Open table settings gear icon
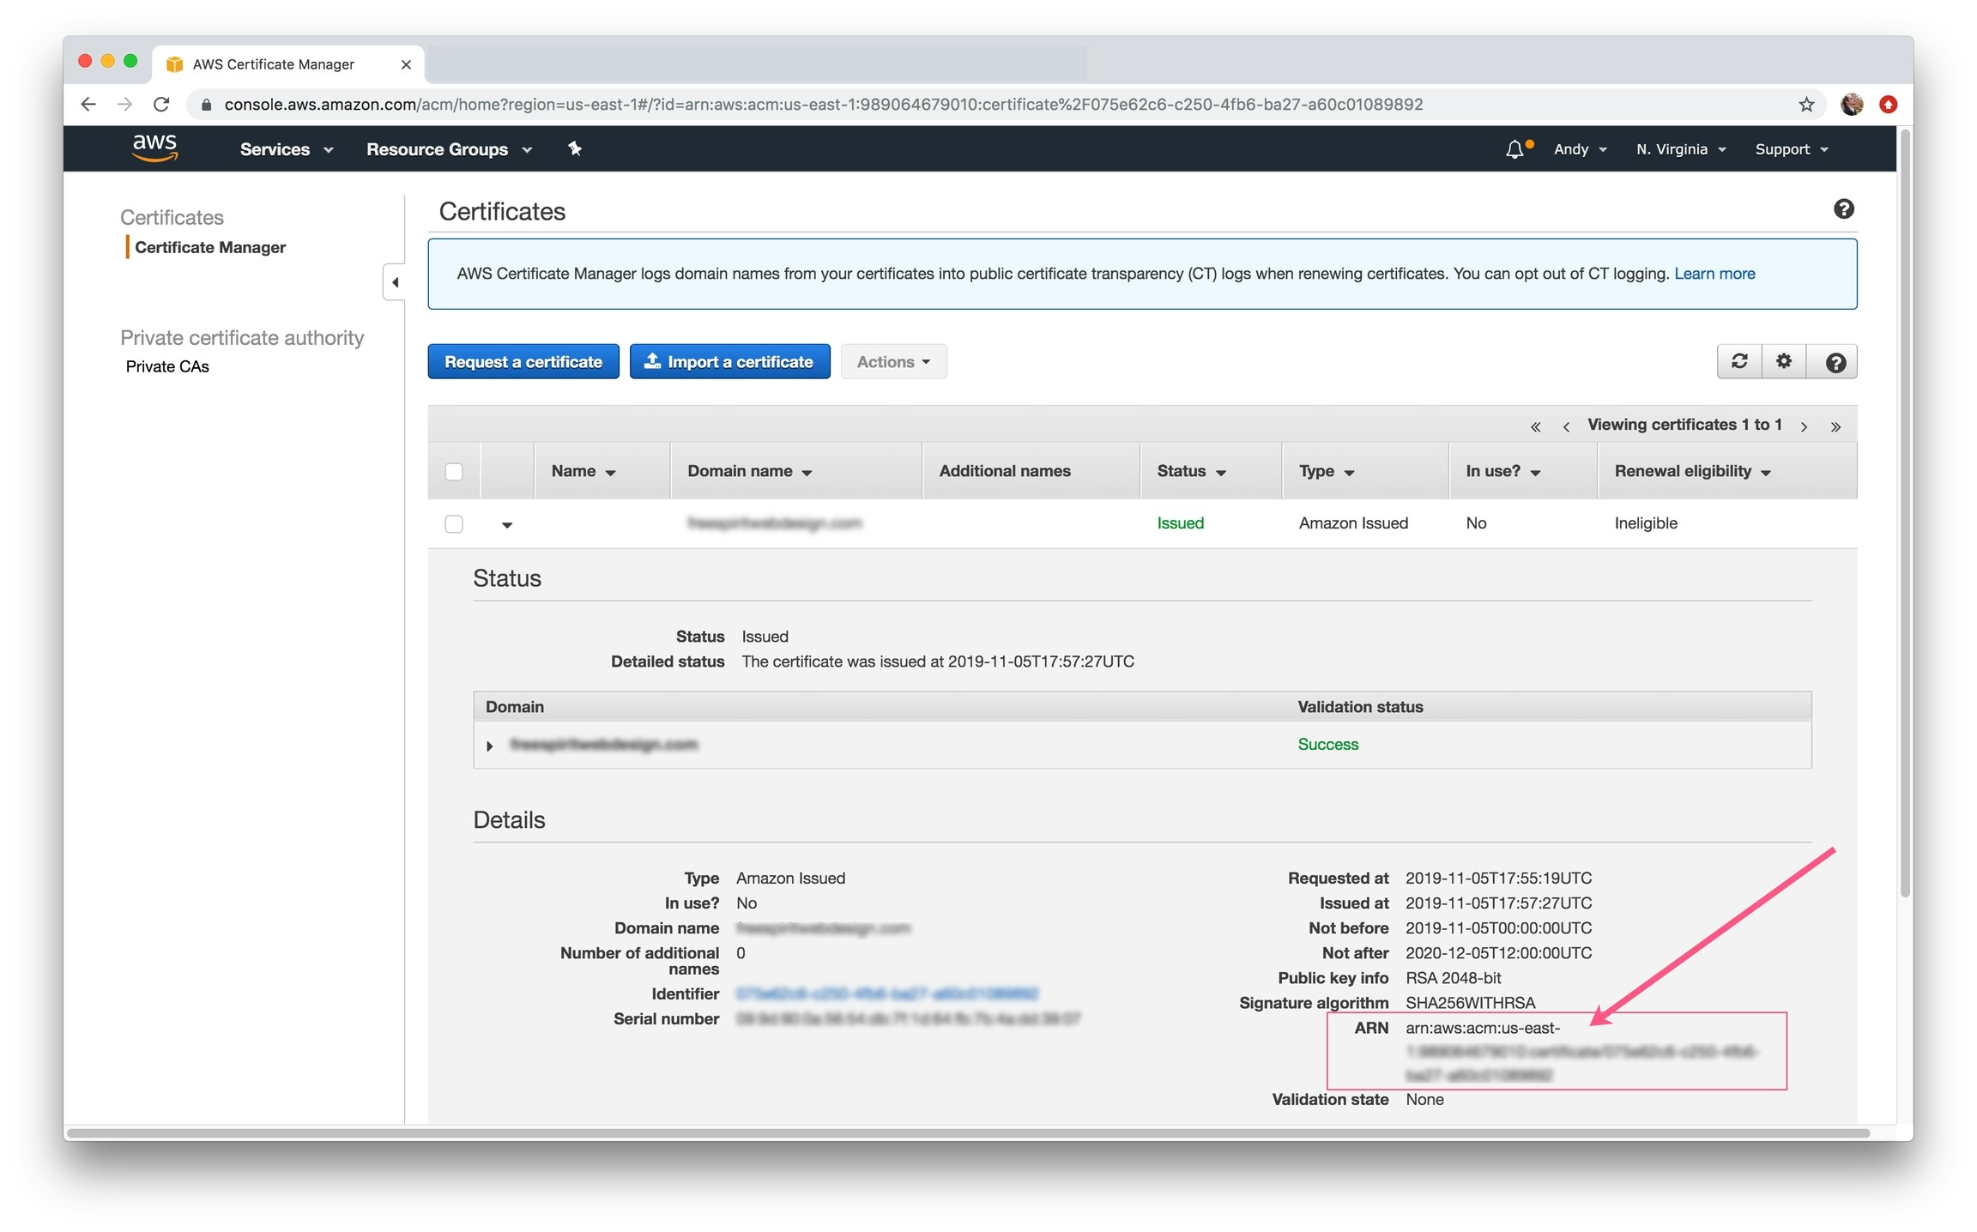1977x1232 pixels. tap(1784, 361)
